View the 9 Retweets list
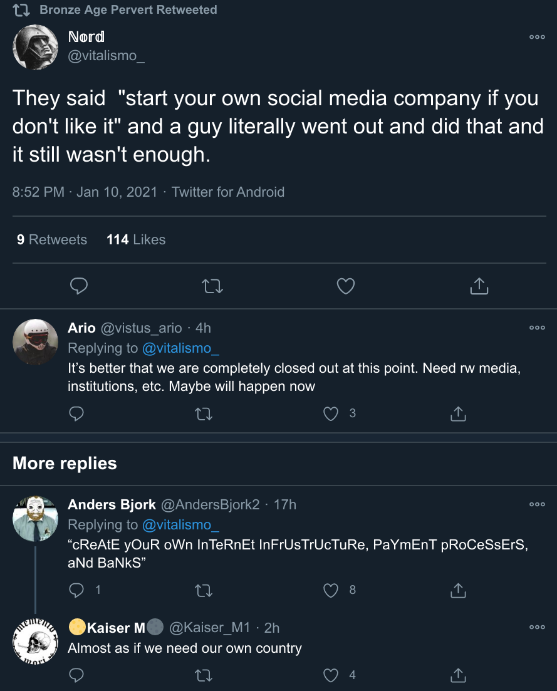557x691 pixels. 52,239
